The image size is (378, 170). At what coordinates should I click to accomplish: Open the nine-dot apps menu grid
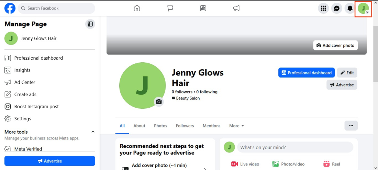(323, 8)
